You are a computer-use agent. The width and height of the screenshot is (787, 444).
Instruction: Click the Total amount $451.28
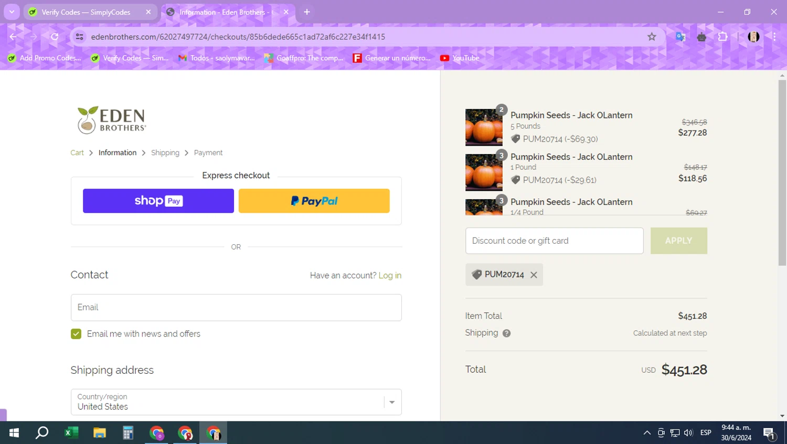[x=684, y=370]
